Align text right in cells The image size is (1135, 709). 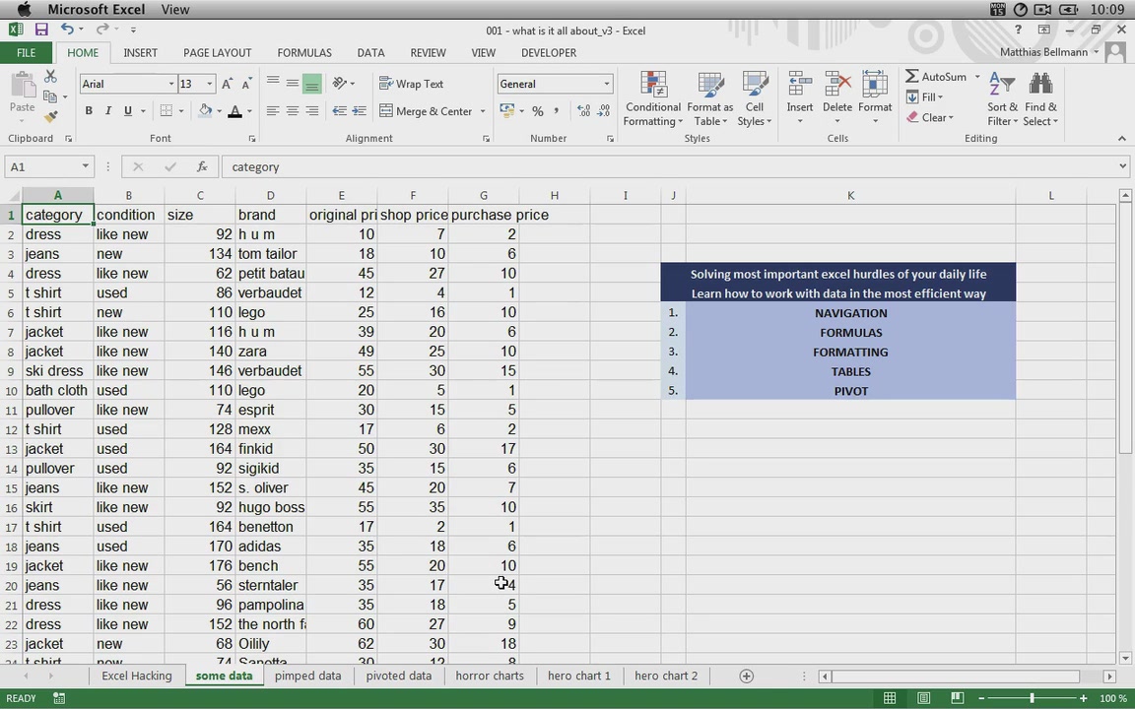312,110
